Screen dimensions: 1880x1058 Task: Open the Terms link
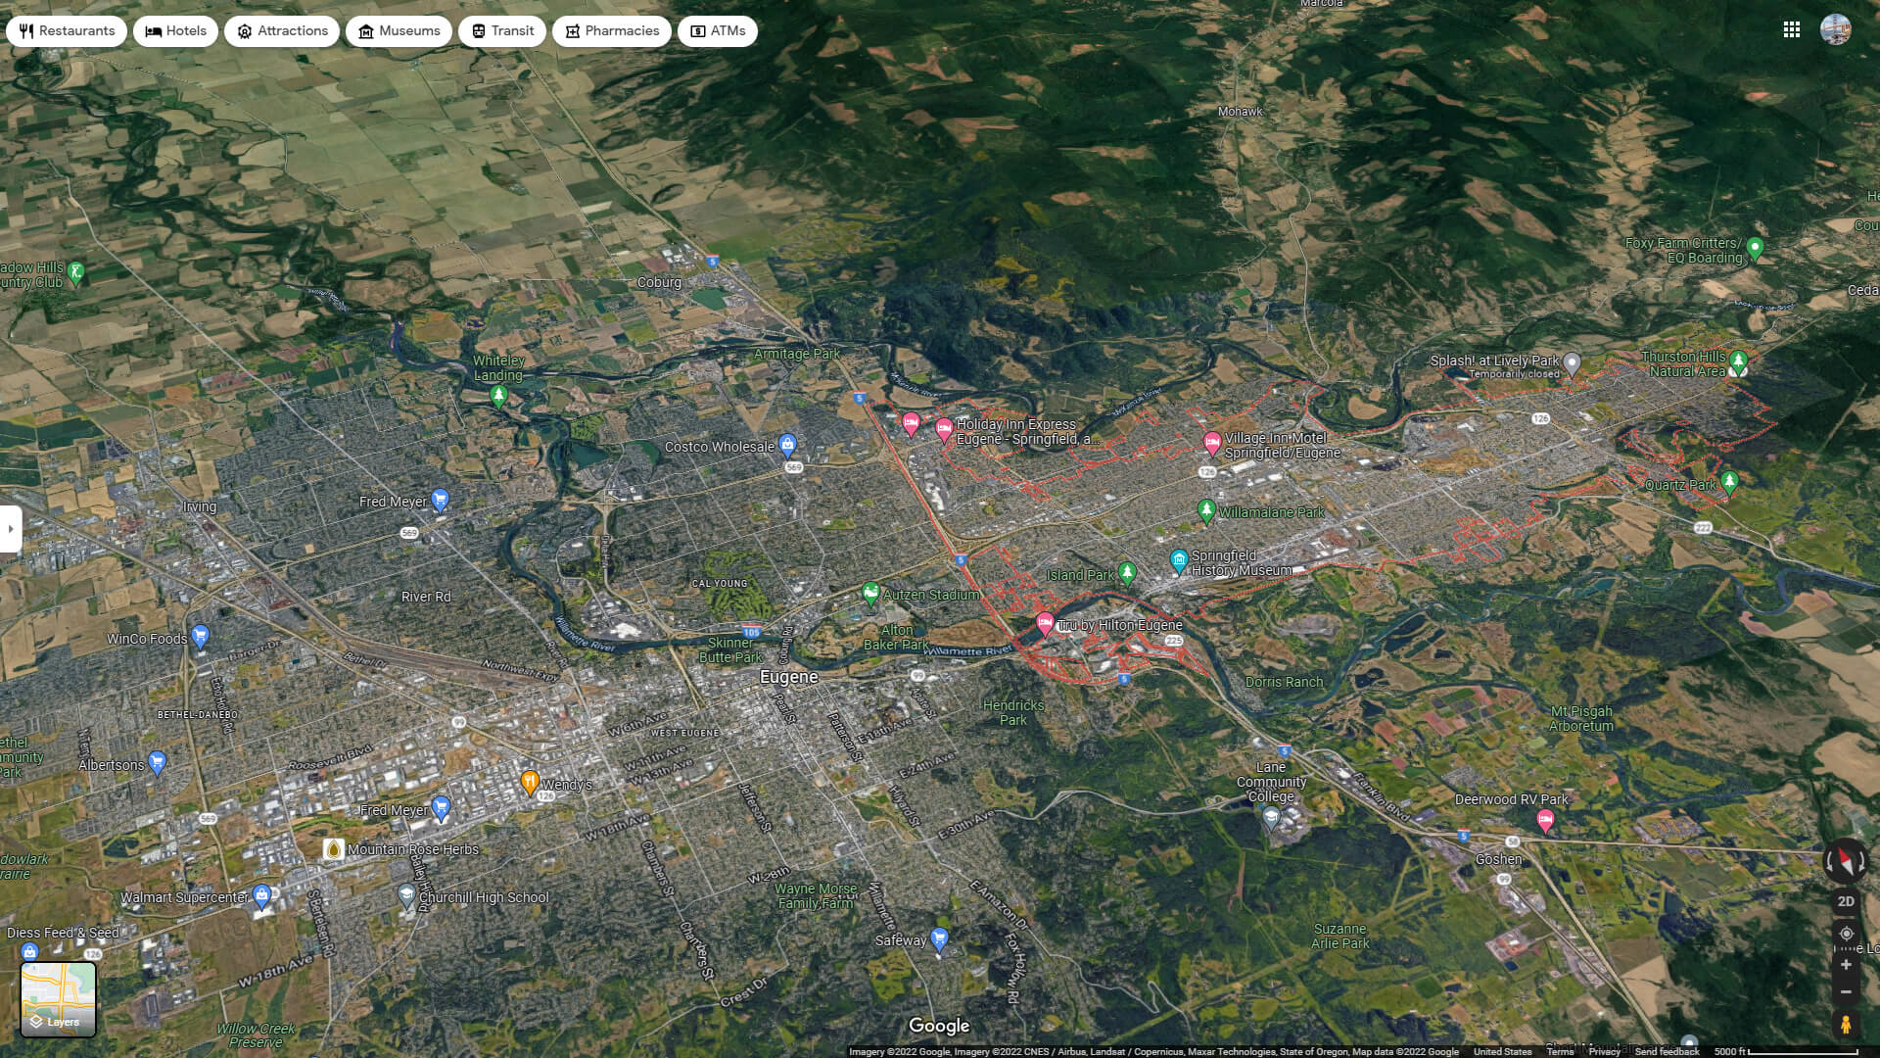click(x=1560, y=1051)
